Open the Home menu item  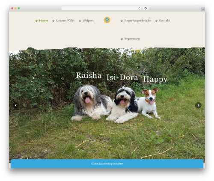[43, 21]
